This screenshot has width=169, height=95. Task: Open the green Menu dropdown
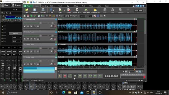pos(28,6)
